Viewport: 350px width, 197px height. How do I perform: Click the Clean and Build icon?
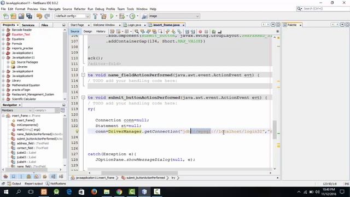[103, 16]
